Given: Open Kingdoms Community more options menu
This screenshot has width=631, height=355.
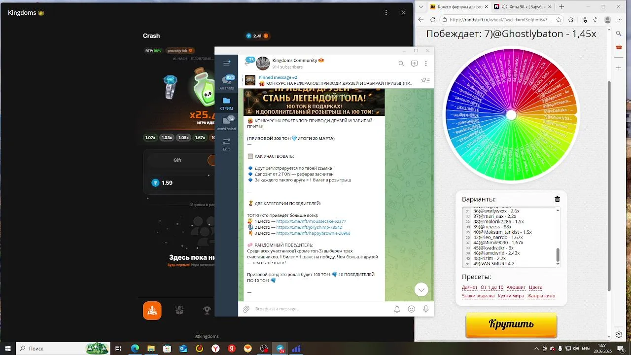Looking at the screenshot, I should (x=426, y=64).
